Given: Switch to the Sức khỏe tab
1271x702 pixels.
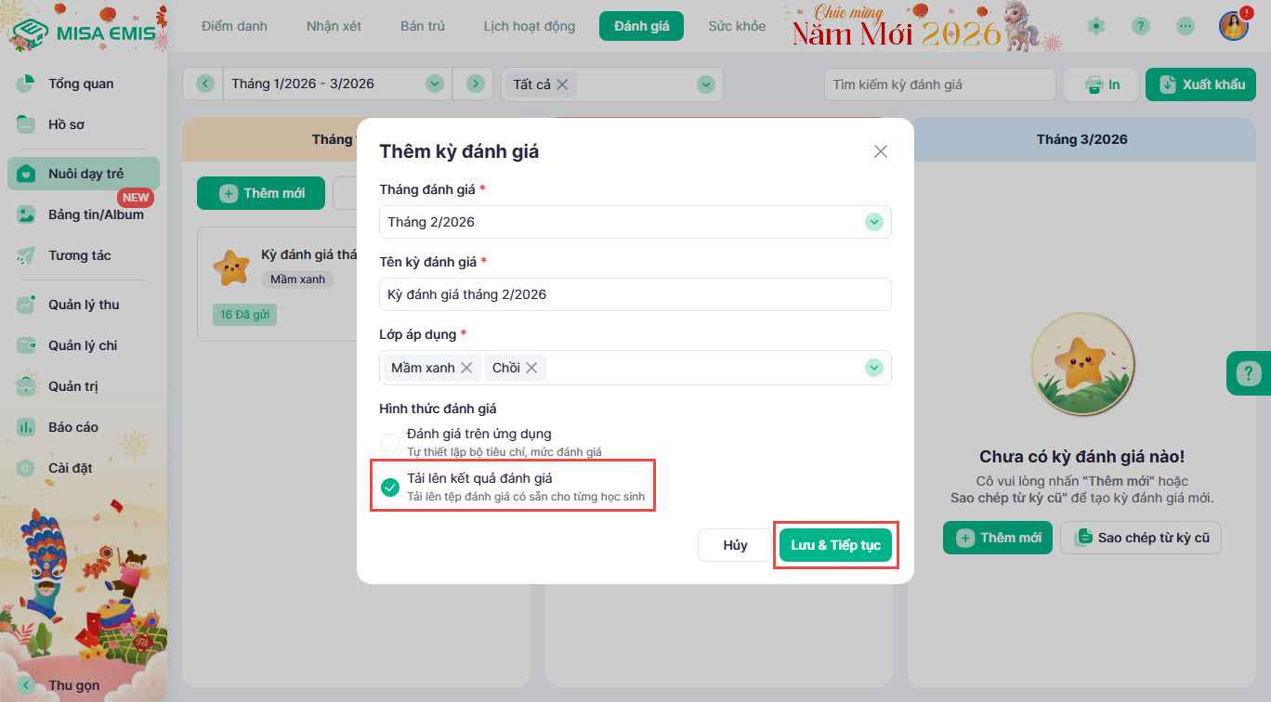Looking at the screenshot, I should (737, 26).
